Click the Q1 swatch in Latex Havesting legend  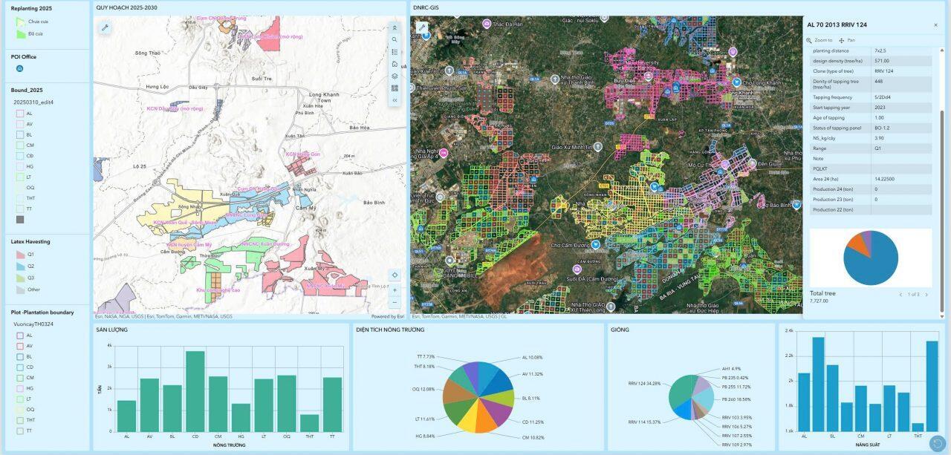tap(20, 255)
